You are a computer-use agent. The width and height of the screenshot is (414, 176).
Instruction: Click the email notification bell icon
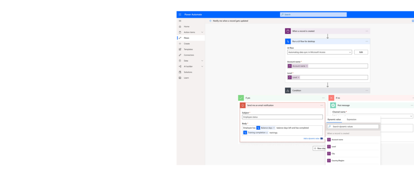pos(243,105)
